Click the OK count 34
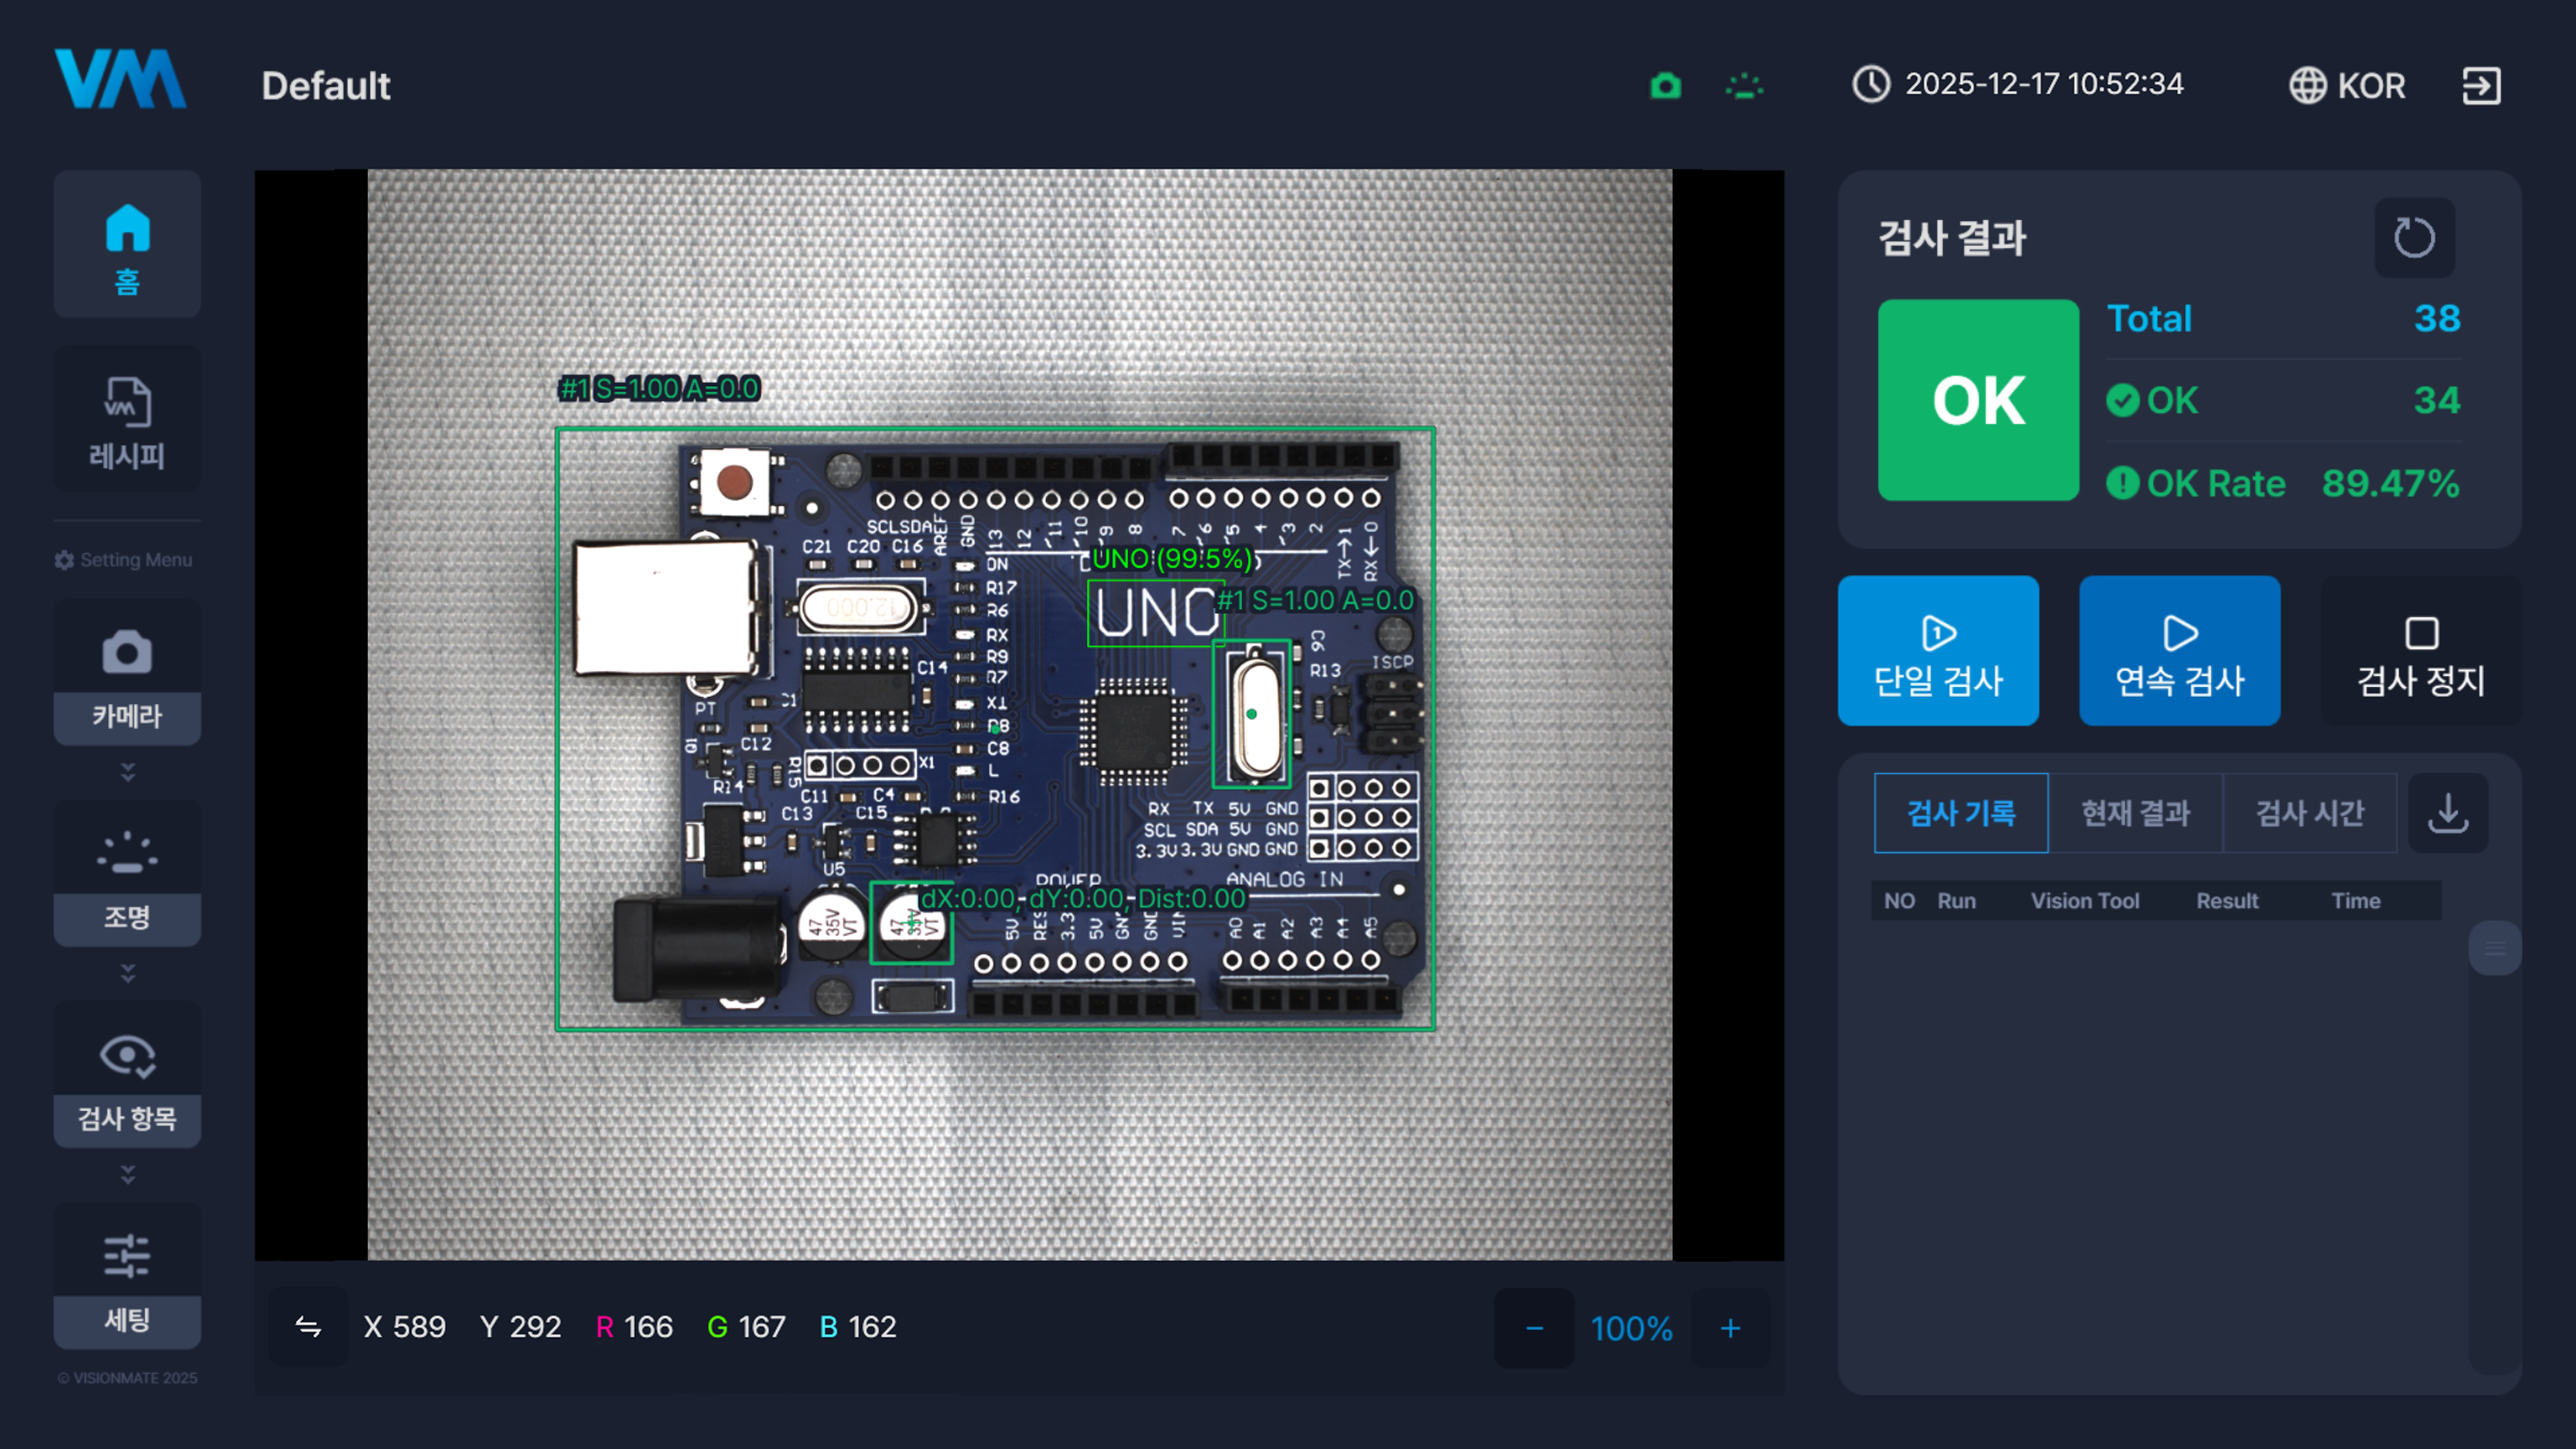The width and height of the screenshot is (2576, 1449). (x=2437, y=400)
